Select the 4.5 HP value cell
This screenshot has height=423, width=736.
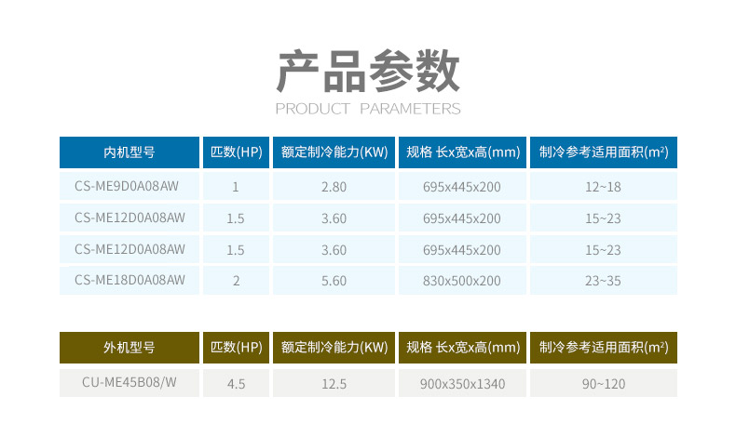tap(236, 383)
